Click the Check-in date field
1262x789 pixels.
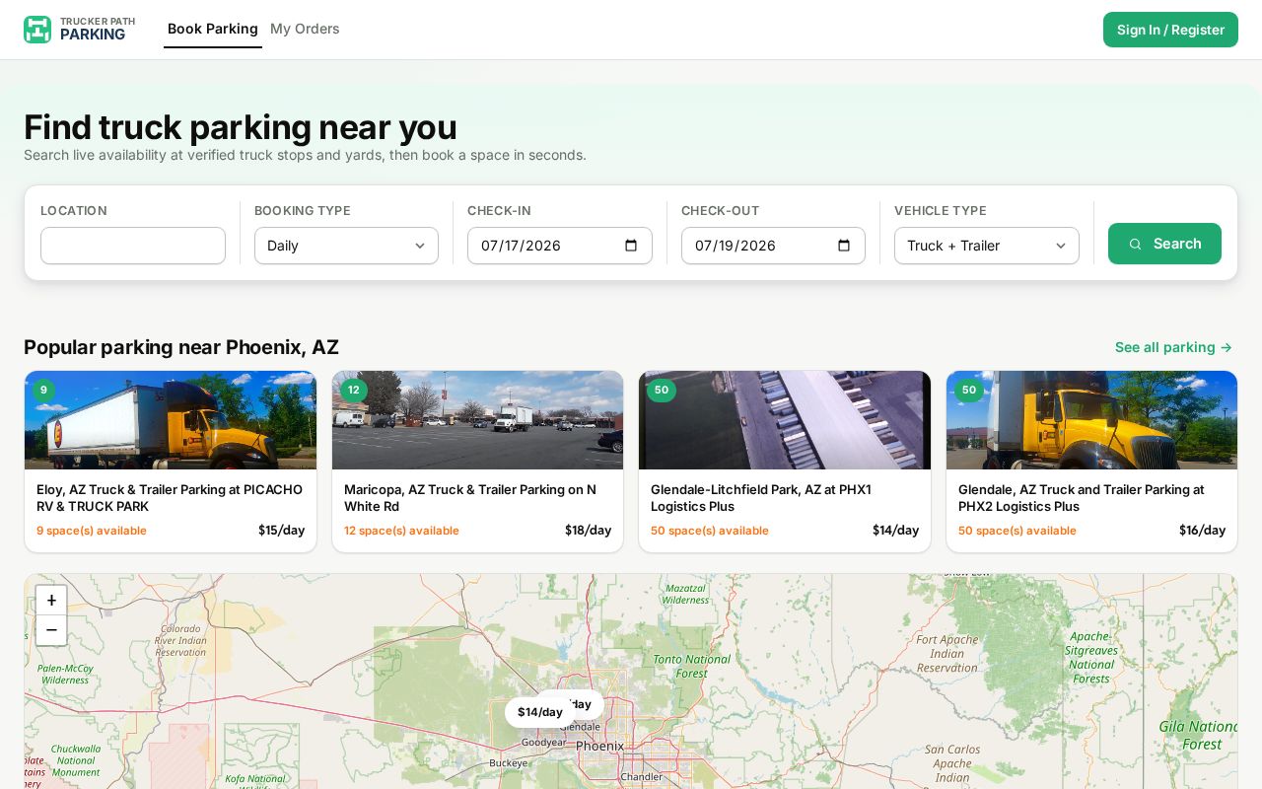coord(560,246)
